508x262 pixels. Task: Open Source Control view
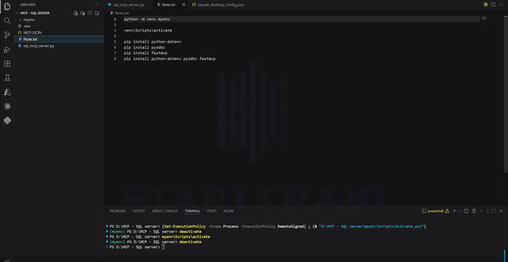pos(7,35)
